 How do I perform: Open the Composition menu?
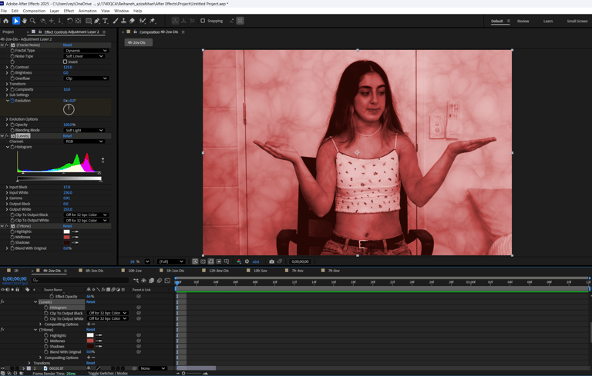[x=34, y=11]
